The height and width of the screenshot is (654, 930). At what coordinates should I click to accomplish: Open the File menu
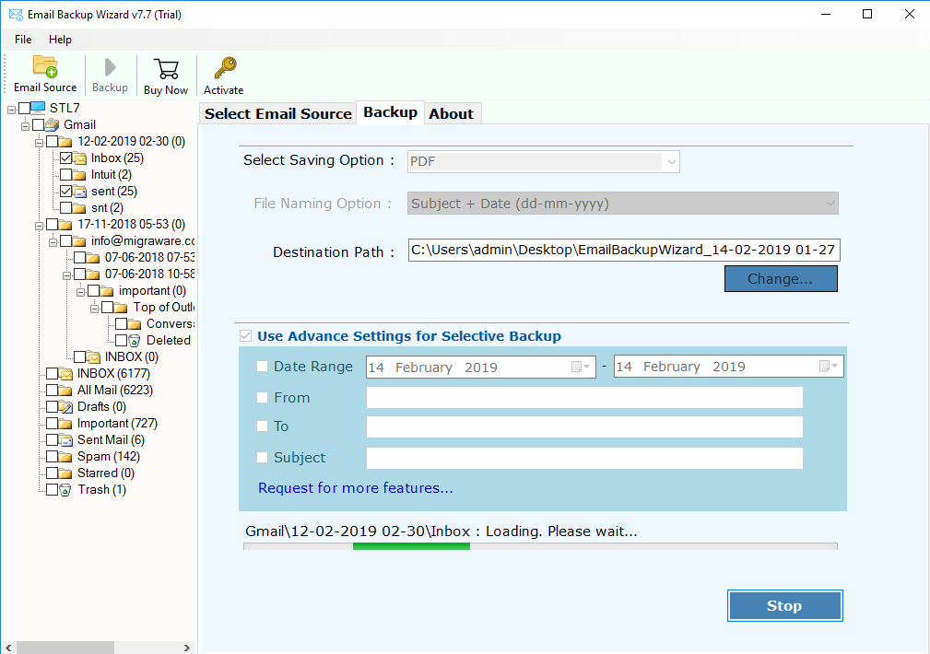pos(23,40)
